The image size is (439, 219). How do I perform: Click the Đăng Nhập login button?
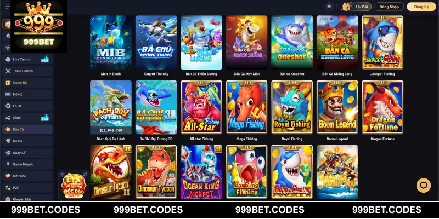389,7
